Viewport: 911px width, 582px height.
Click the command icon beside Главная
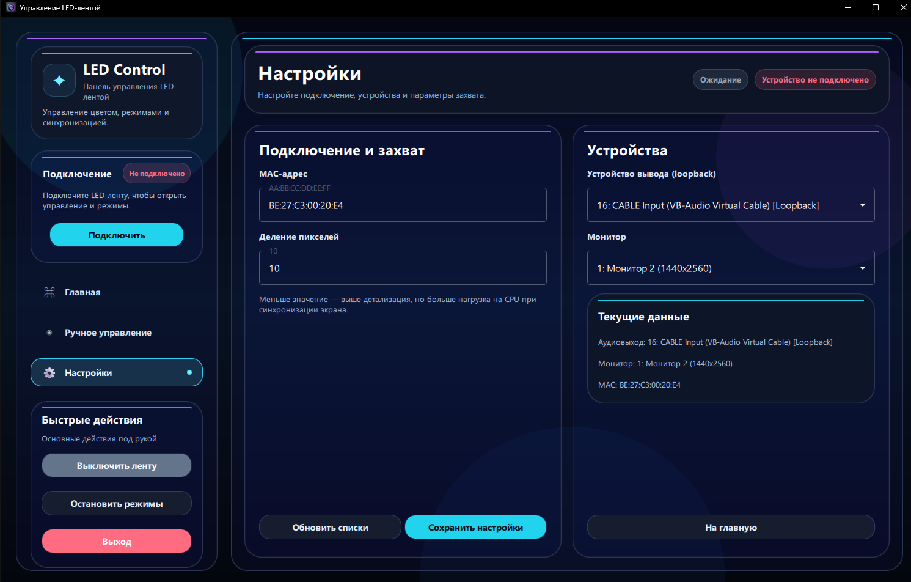click(49, 292)
